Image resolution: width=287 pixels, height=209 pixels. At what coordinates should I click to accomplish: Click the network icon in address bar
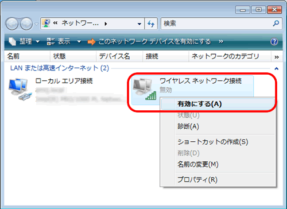[46, 24]
